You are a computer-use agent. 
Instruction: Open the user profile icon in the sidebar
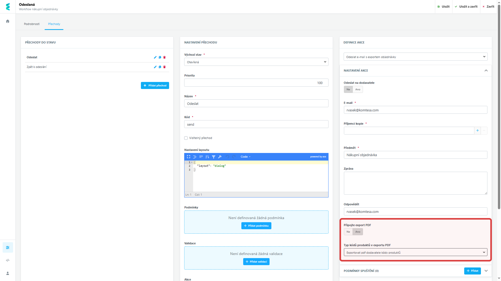tap(8, 273)
